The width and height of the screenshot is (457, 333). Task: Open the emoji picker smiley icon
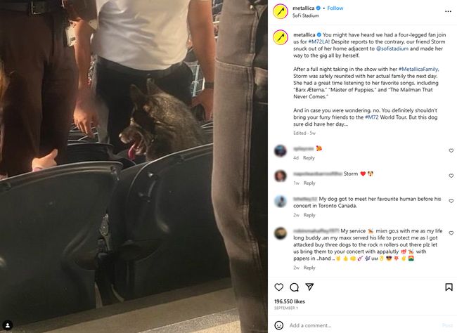click(279, 325)
